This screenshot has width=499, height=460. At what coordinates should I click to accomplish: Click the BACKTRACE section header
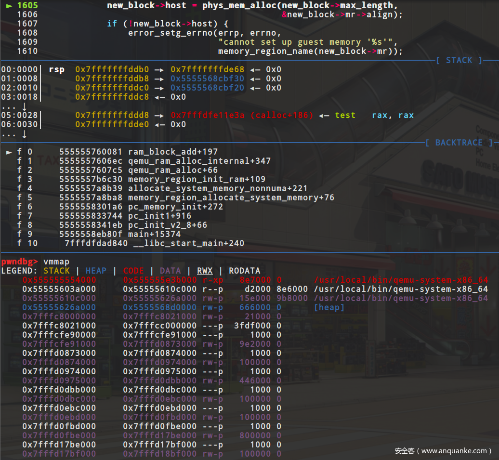[459, 143]
